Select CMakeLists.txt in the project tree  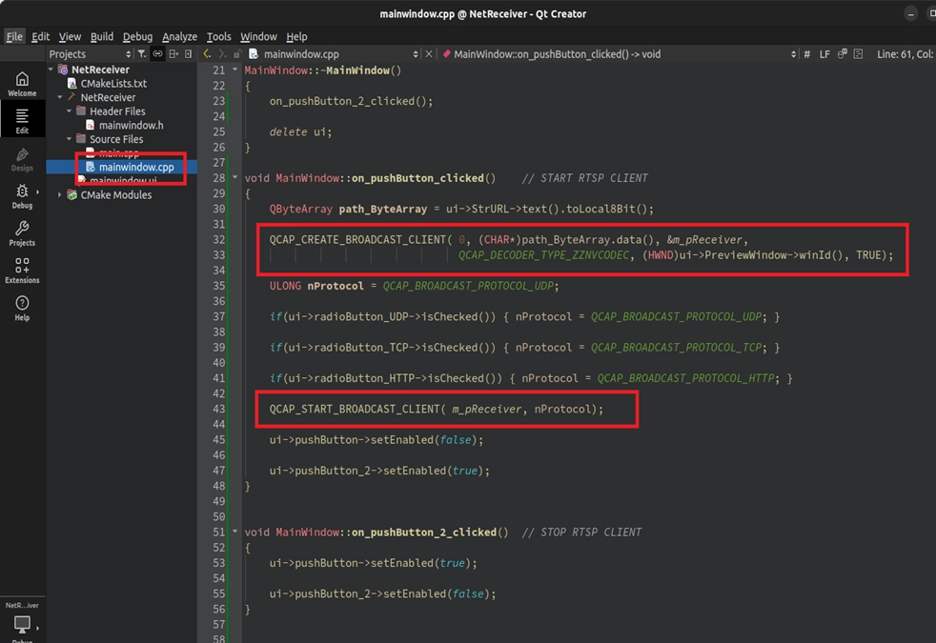pos(113,84)
